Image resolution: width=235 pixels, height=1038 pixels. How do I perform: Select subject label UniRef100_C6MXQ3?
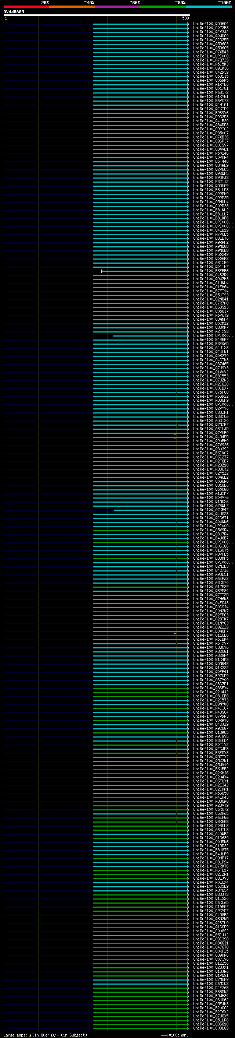210,984
